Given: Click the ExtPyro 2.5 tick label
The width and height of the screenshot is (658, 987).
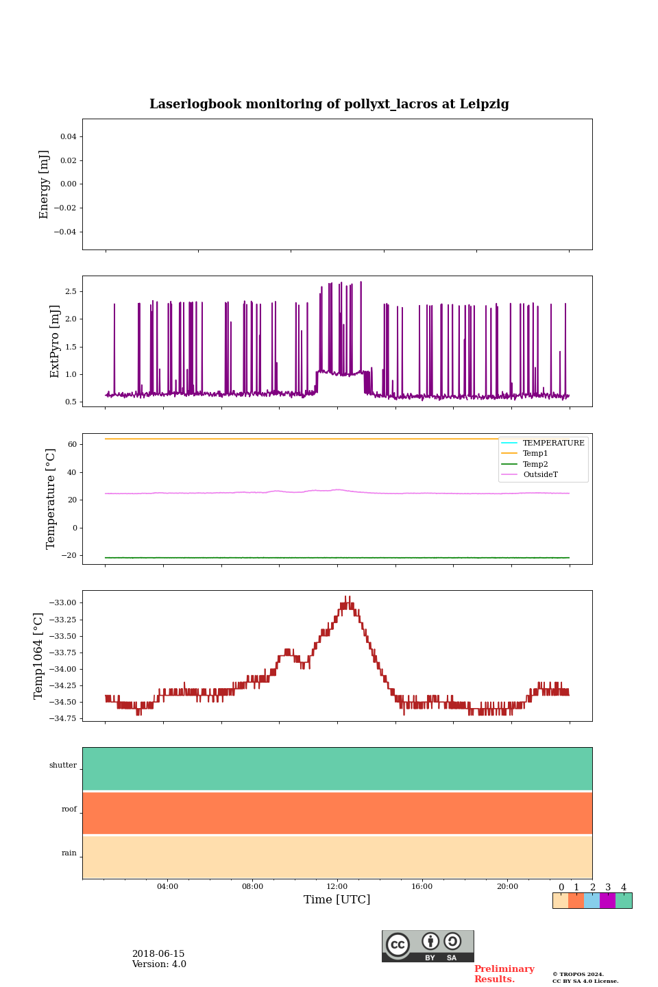Looking at the screenshot, I should 71,291.
